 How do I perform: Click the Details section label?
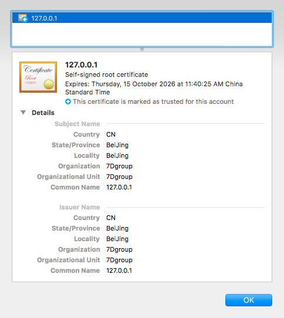click(43, 113)
